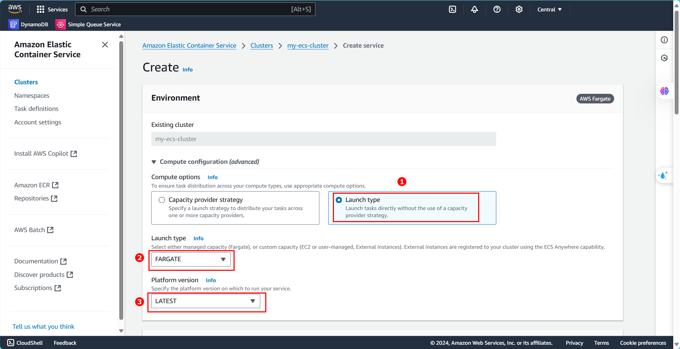This screenshot has width=680, height=349.
Task: Select the Launch type radio option
Action: 339,200
